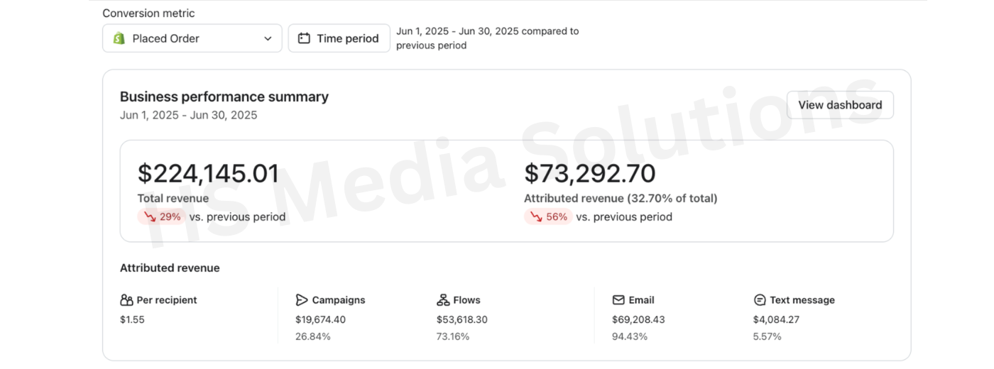This screenshot has width=994, height=369.
Task: Click the Flows diagram icon
Action: click(443, 300)
